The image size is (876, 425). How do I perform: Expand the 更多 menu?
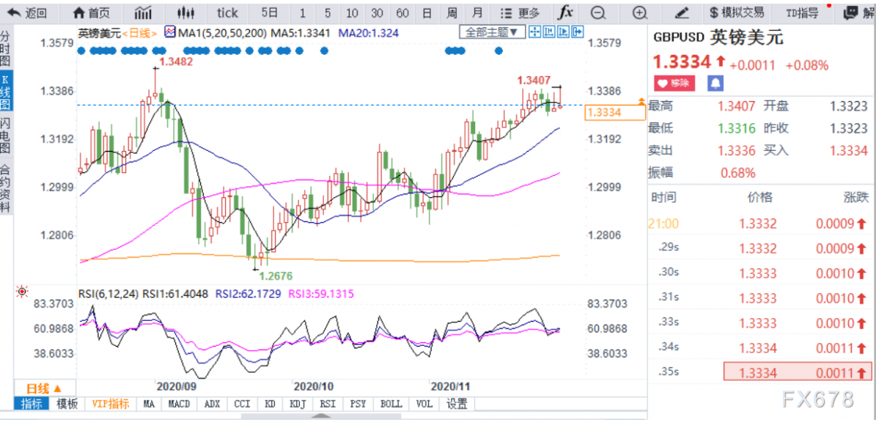(519, 12)
